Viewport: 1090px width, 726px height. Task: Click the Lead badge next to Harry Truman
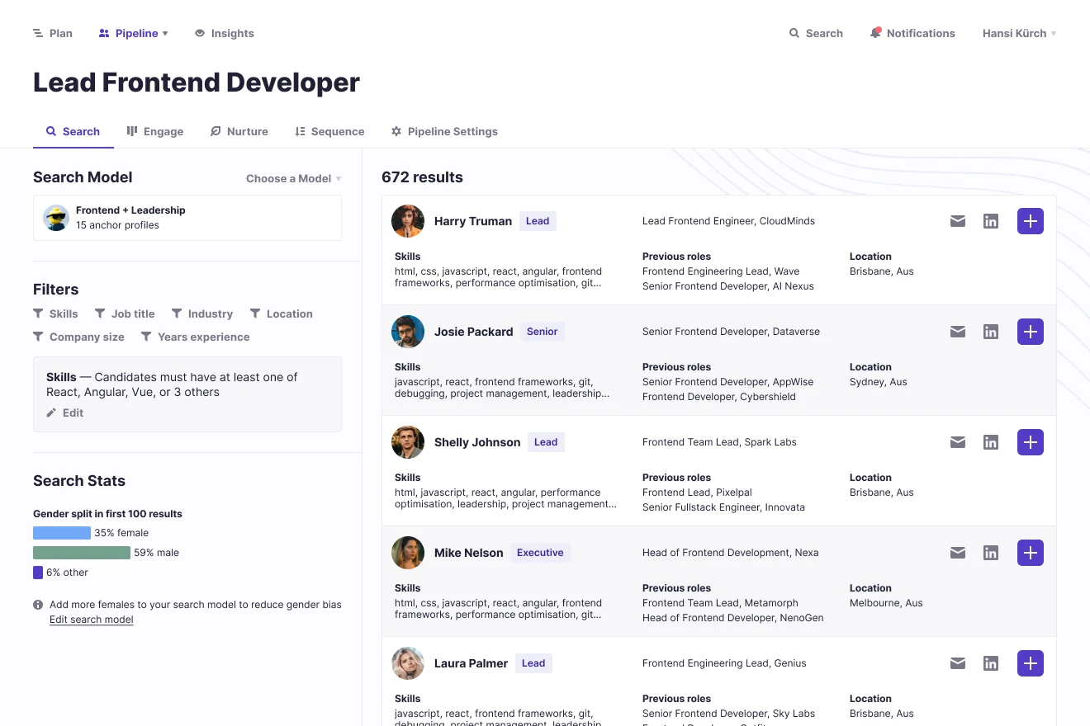pyautogui.click(x=538, y=221)
